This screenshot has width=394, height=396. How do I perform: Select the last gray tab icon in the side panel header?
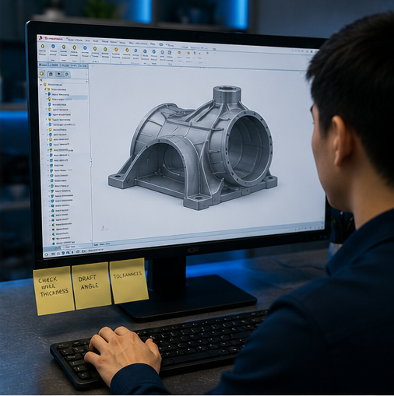click(67, 75)
